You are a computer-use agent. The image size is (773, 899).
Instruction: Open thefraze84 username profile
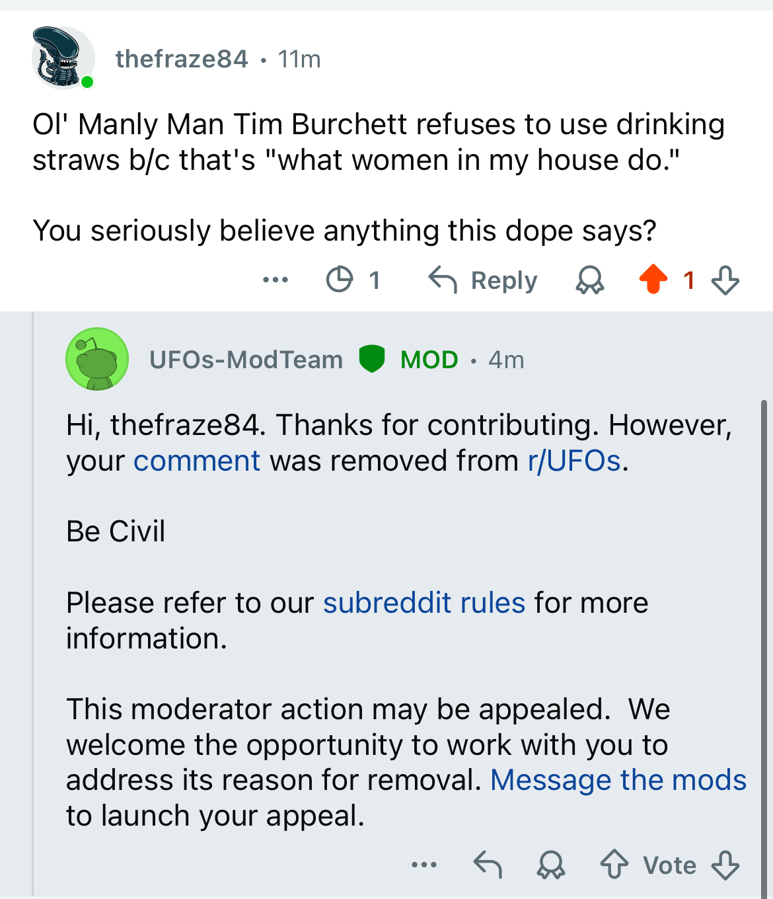tap(182, 59)
